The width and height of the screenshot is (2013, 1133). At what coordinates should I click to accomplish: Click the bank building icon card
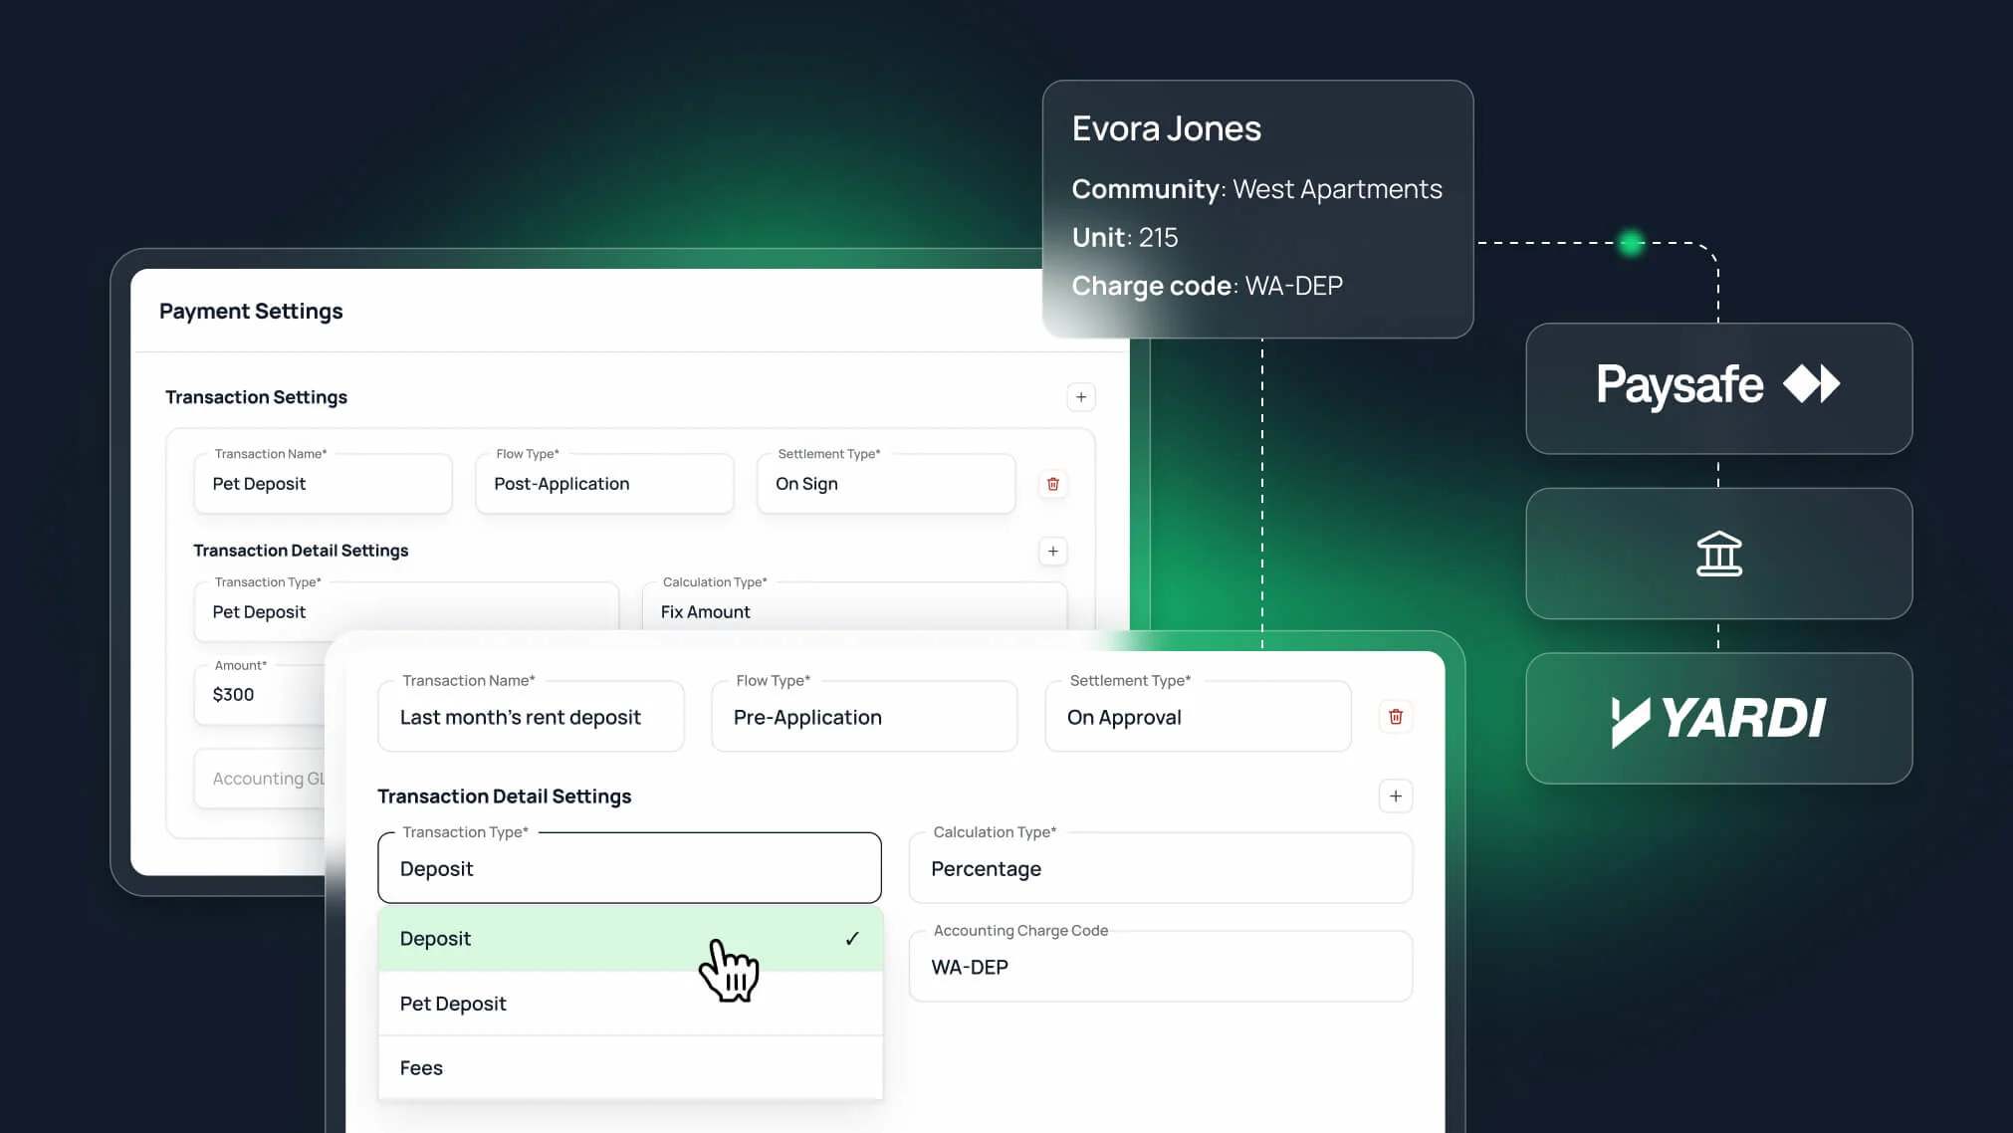[1719, 554]
